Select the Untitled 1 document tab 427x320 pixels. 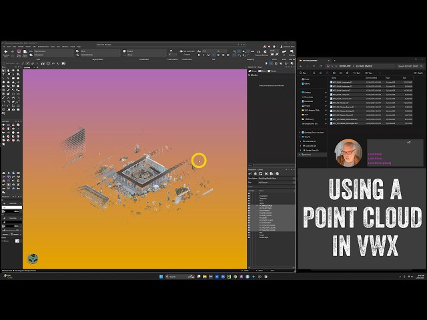[27, 67]
